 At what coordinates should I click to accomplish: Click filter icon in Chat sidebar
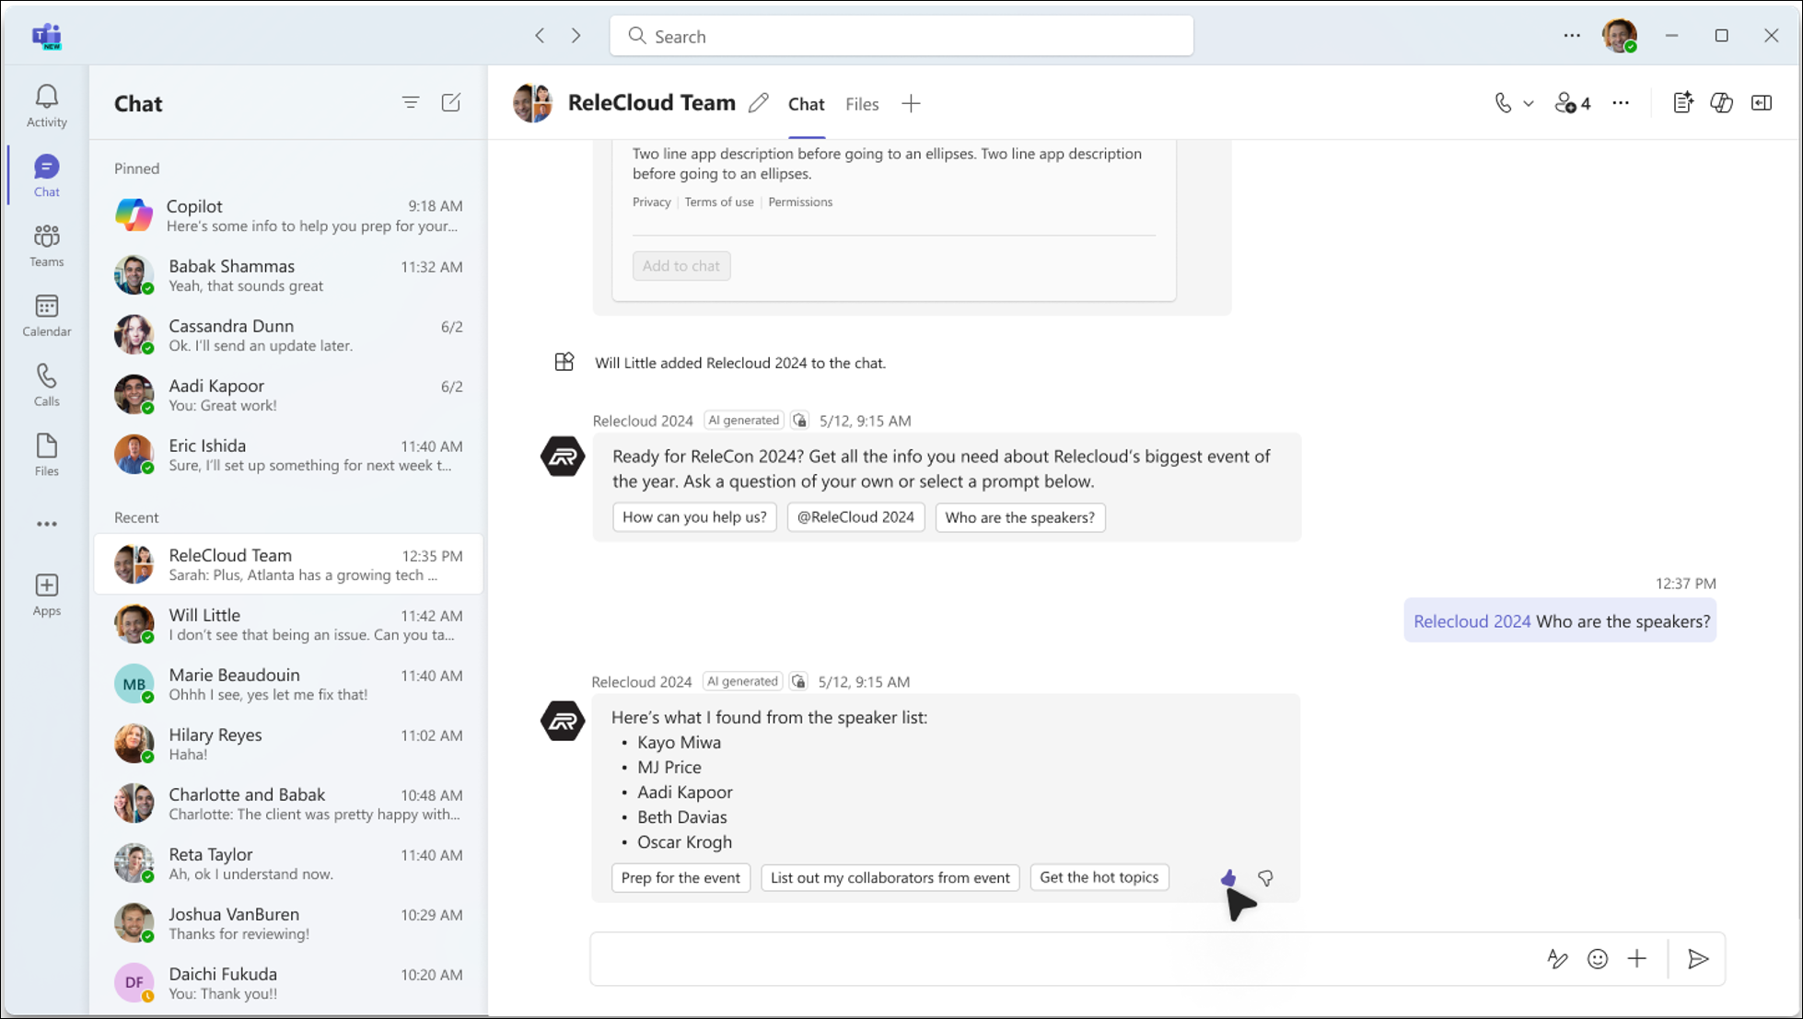[411, 103]
